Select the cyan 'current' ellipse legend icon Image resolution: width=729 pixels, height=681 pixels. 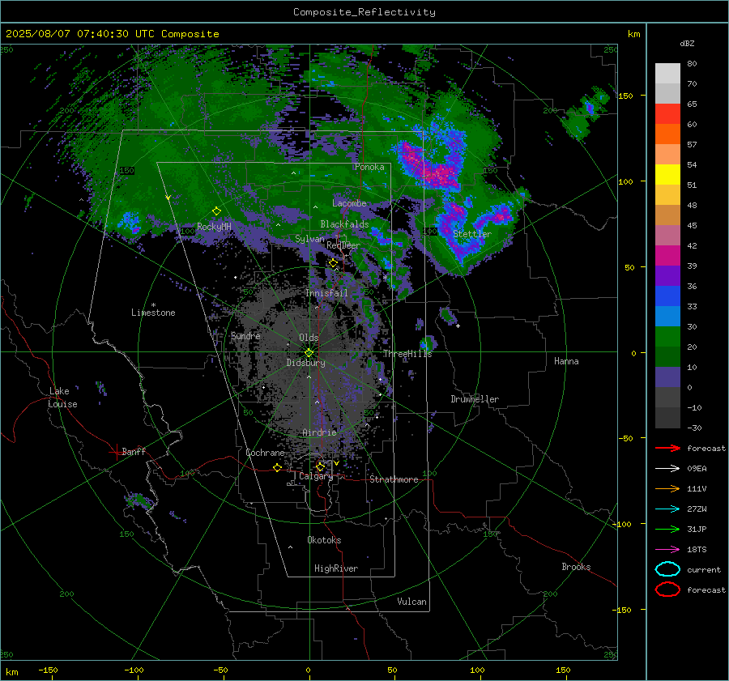click(667, 569)
